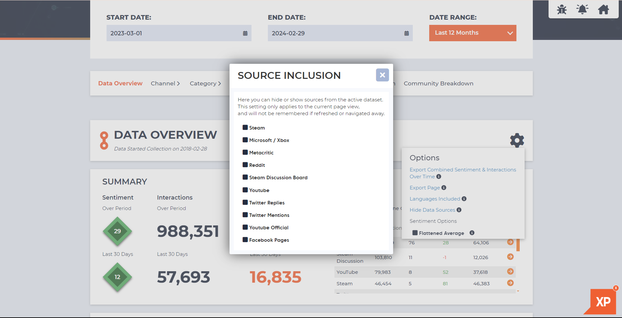622x318 pixels.
Task: Expand the Channel menu
Action: [165, 83]
